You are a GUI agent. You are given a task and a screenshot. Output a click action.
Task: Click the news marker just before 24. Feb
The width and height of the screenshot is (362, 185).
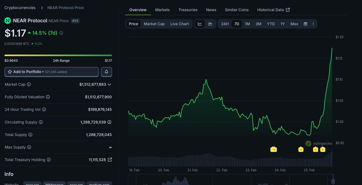click(x=274, y=149)
